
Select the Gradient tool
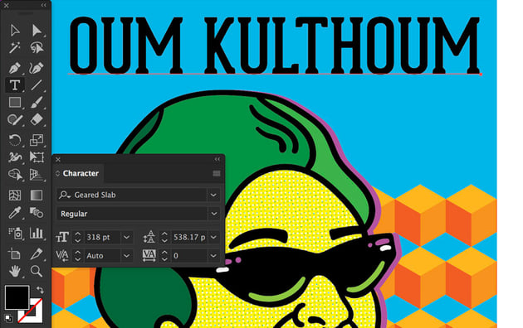[37, 195]
